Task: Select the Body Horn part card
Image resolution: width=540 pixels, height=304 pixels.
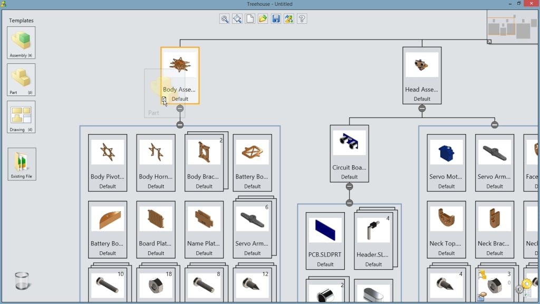Action: point(156,163)
